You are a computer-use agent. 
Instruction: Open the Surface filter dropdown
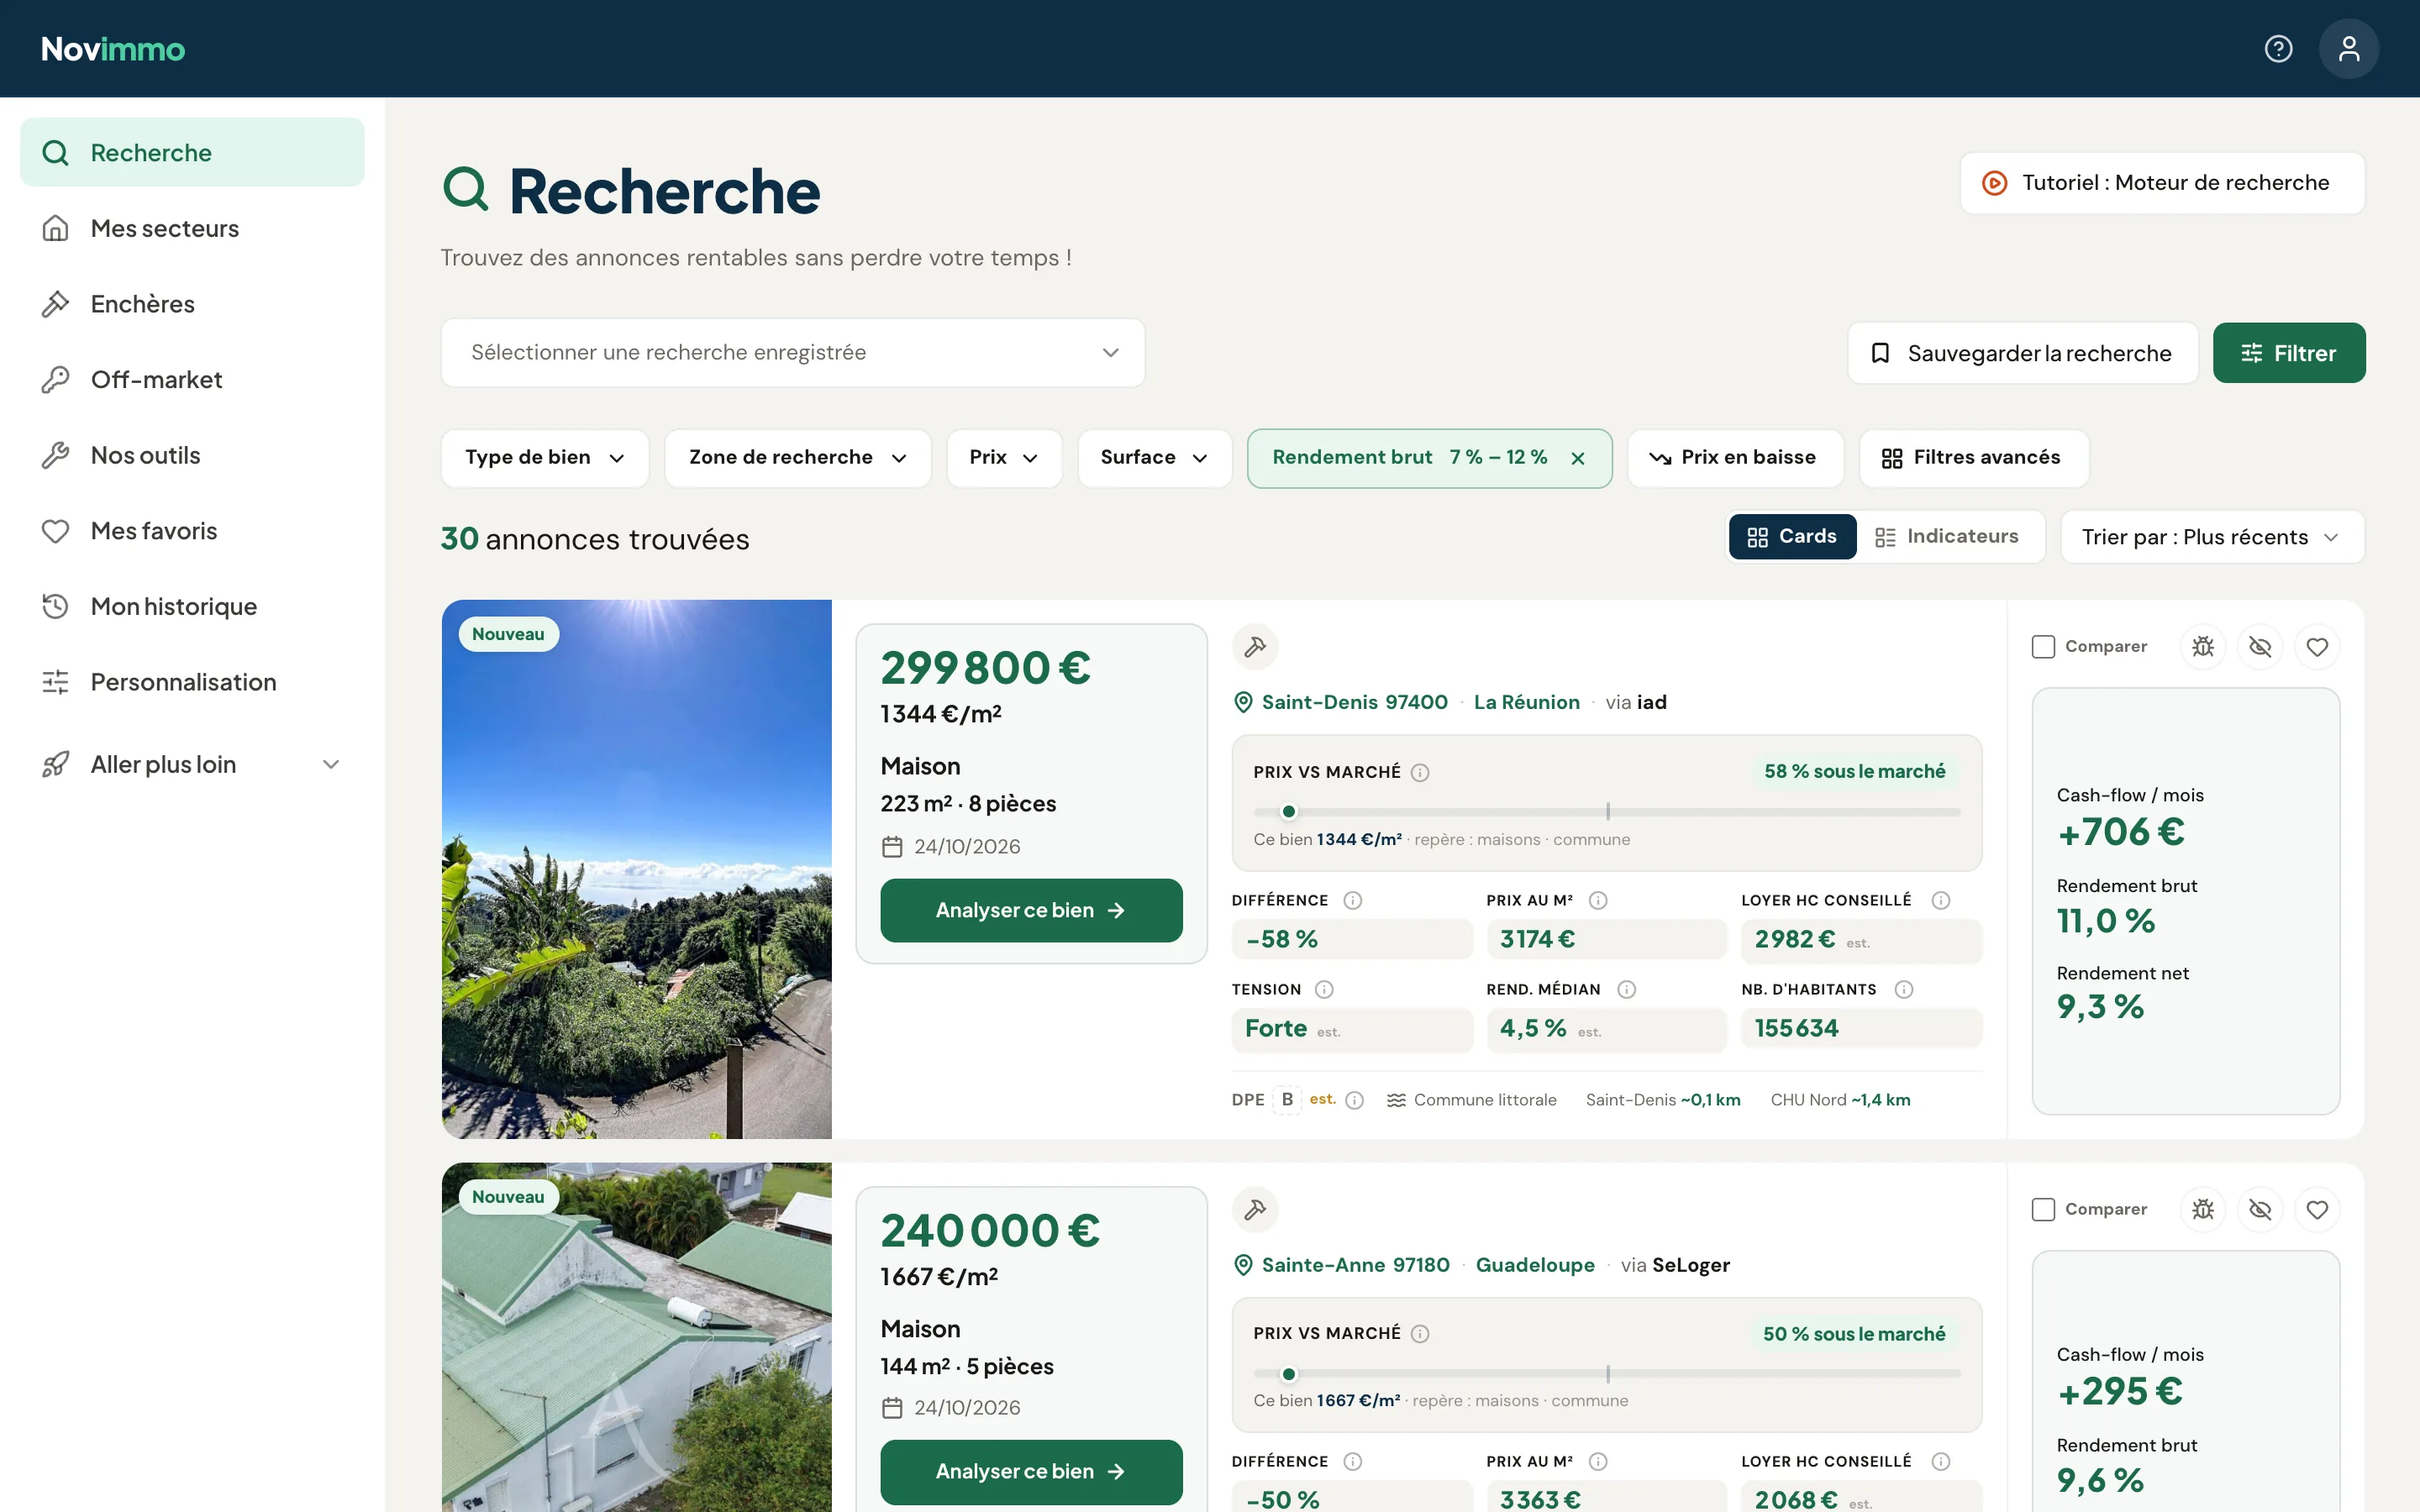tap(1154, 458)
